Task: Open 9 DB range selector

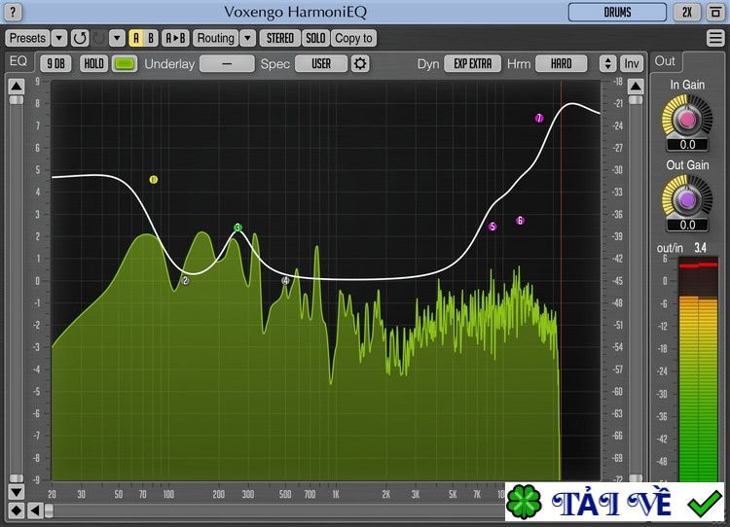Action: point(55,63)
